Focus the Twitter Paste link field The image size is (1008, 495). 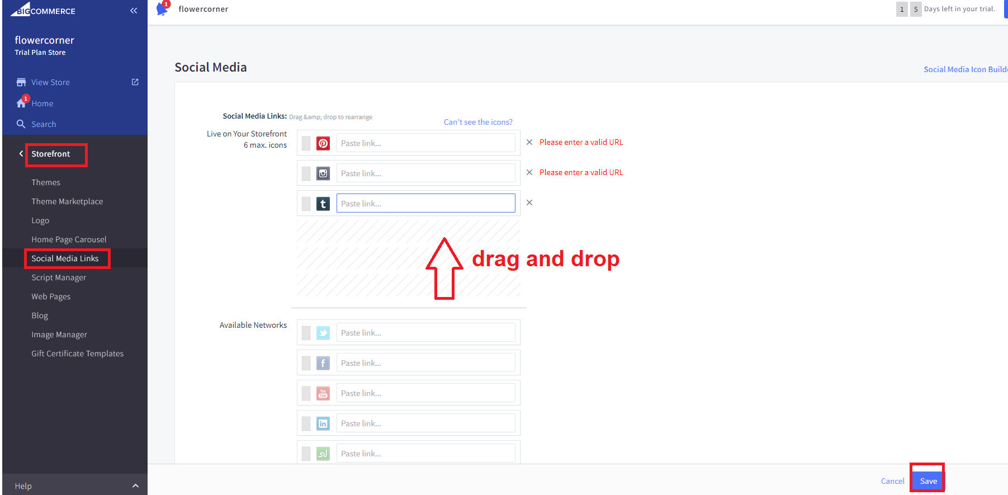click(426, 333)
